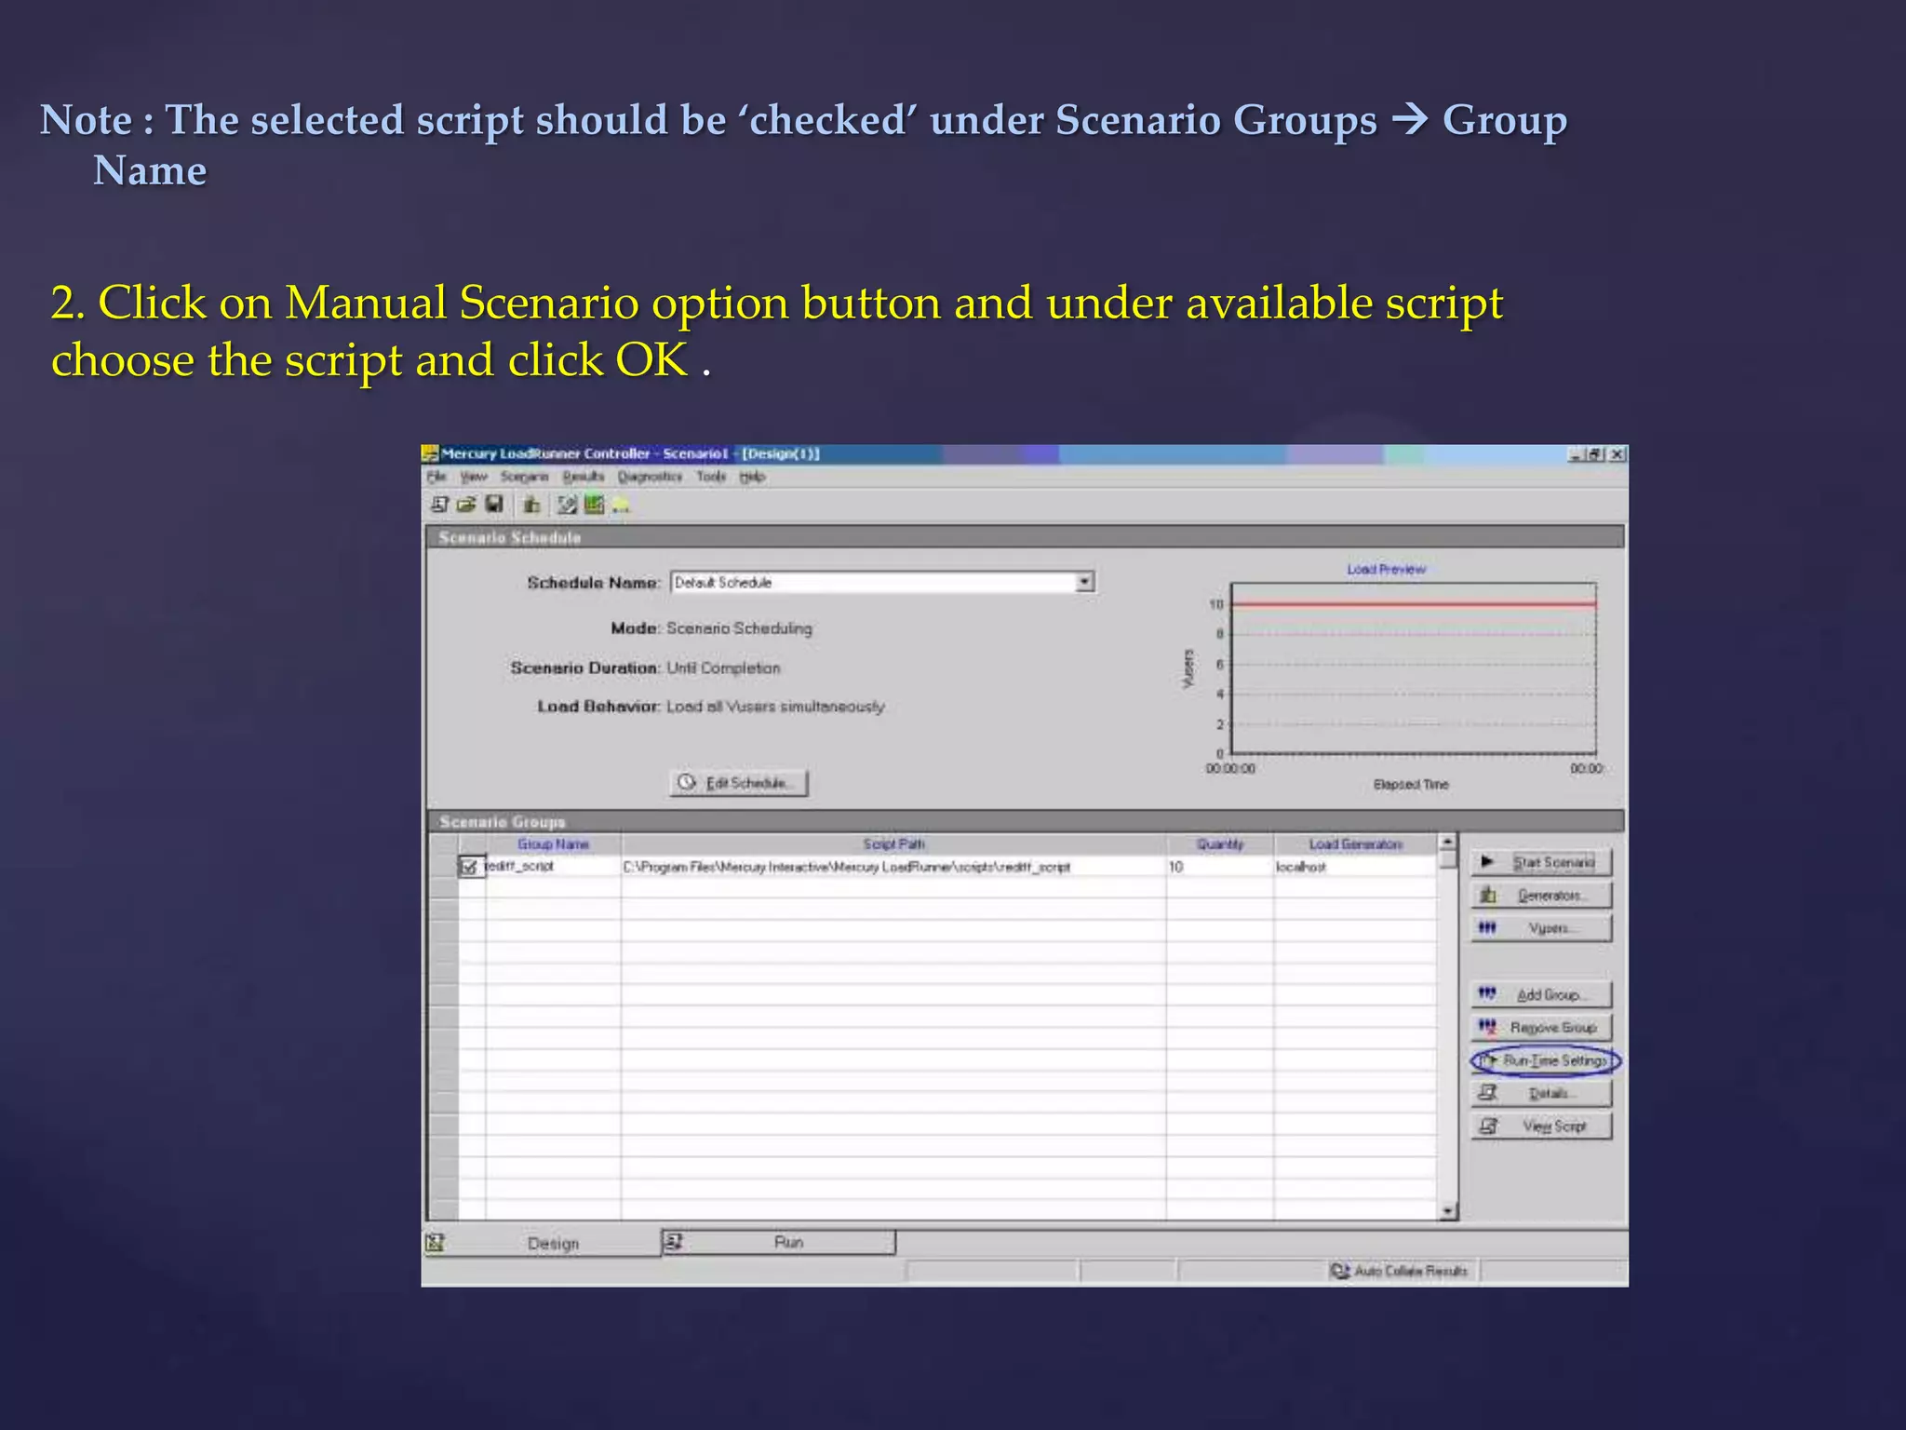
Task: Switch to the Design tab
Action: pos(542,1244)
